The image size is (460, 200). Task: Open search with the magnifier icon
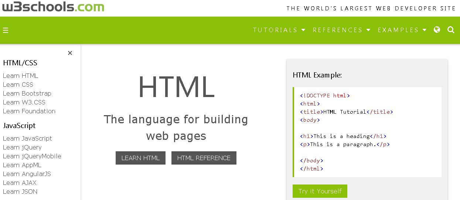pyautogui.click(x=451, y=30)
